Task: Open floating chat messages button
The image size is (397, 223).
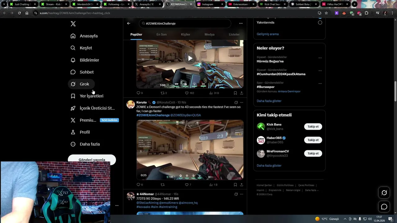Action: (x=384, y=207)
